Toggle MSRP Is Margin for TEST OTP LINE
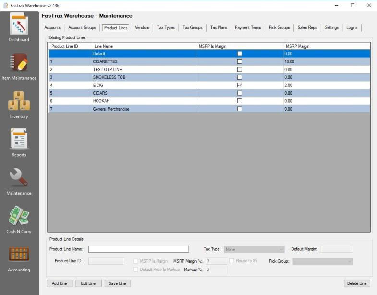The width and height of the screenshot is (377, 295). [240, 69]
